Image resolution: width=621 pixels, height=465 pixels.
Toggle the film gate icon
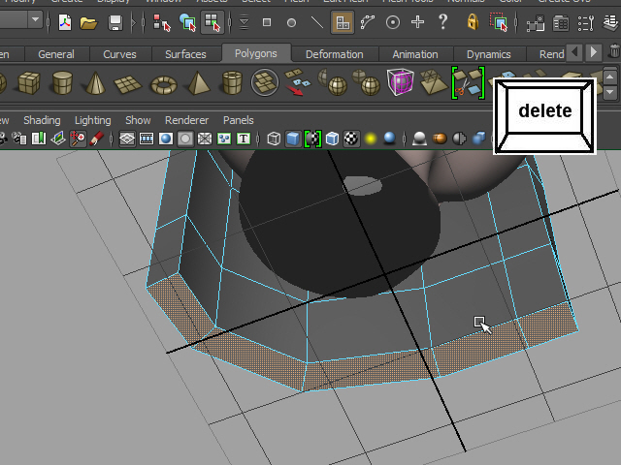pos(147,139)
